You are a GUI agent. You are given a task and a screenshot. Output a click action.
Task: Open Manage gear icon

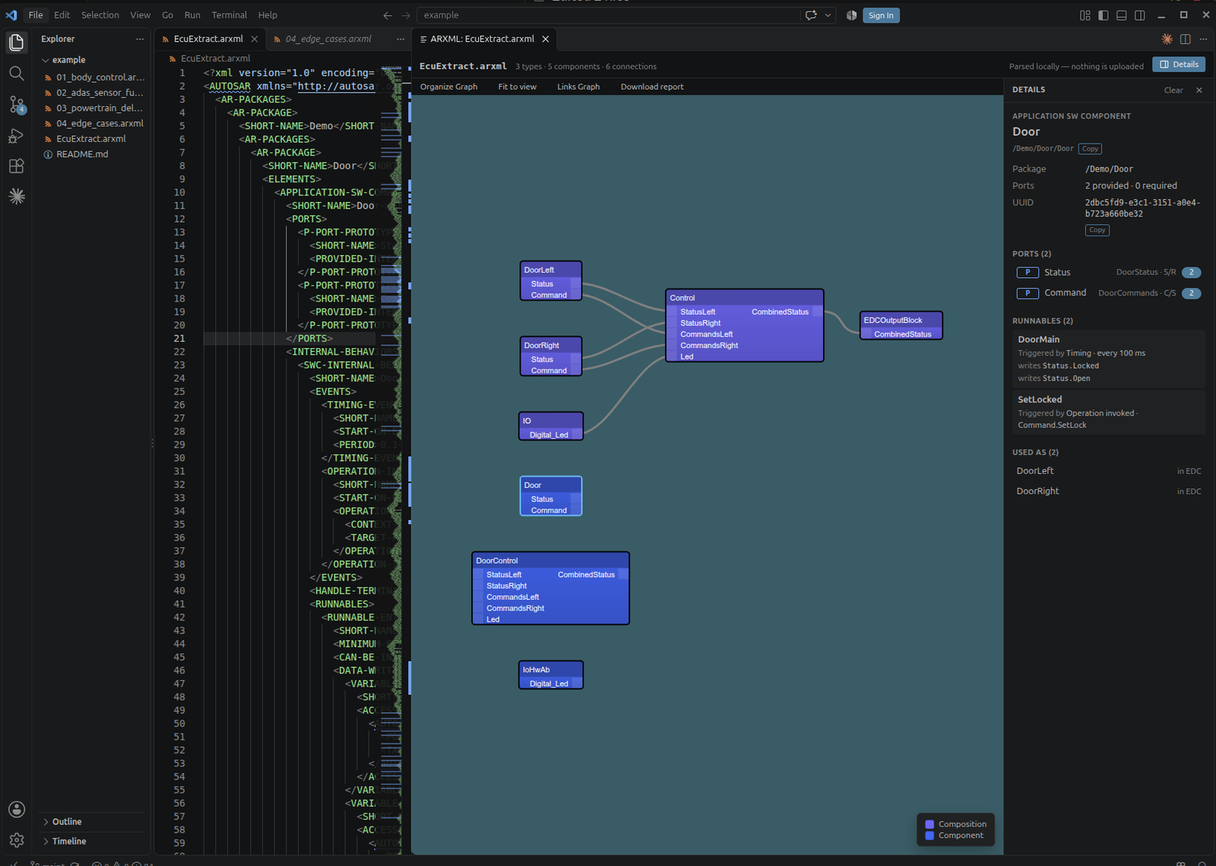click(17, 840)
